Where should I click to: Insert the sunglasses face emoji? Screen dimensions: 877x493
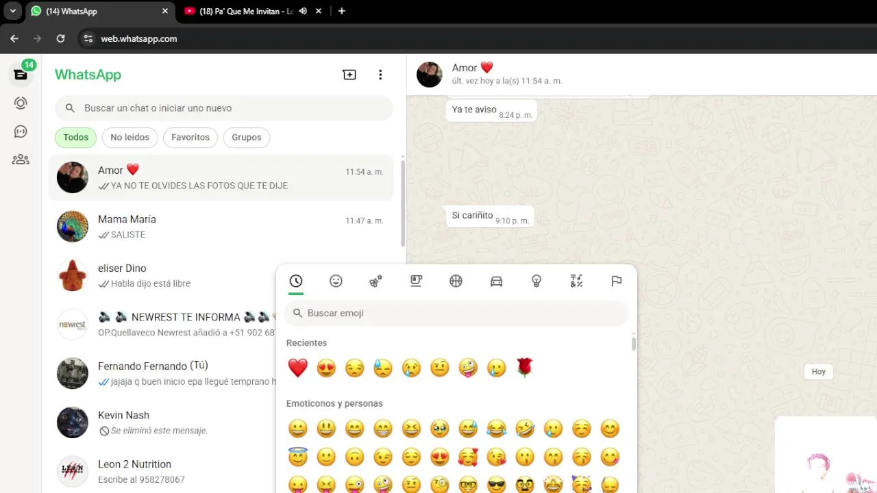click(496, 485)
